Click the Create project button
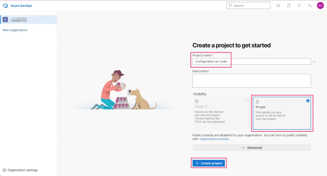The height and width of the screenshot is (176, 327). [209, 163]
